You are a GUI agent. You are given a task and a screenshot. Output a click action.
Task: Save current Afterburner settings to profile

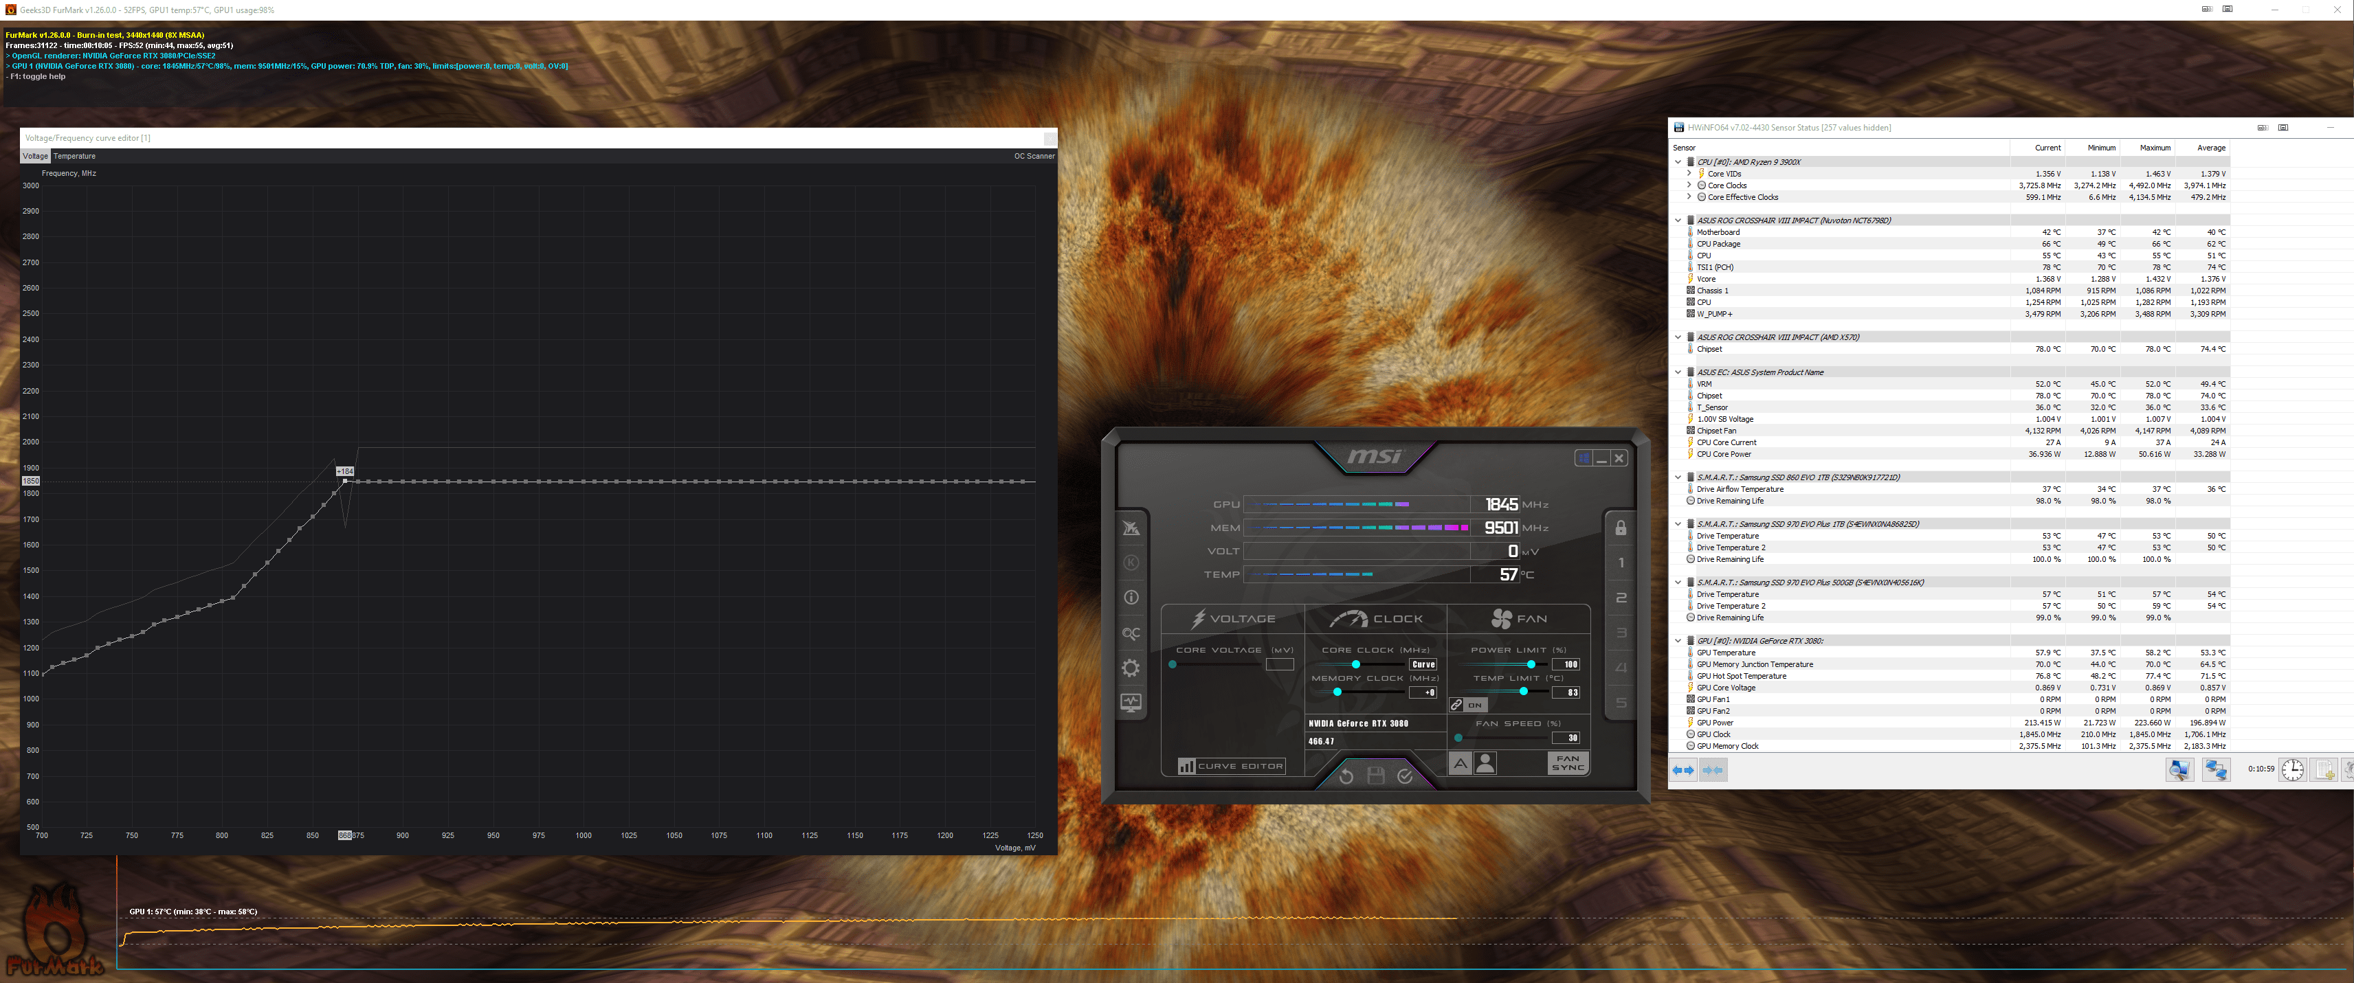pos(1375,776)
